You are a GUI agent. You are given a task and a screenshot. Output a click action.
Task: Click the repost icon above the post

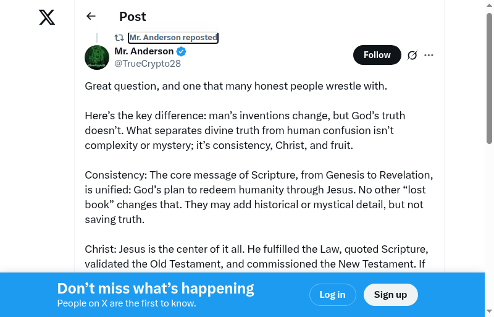(119, 38)
